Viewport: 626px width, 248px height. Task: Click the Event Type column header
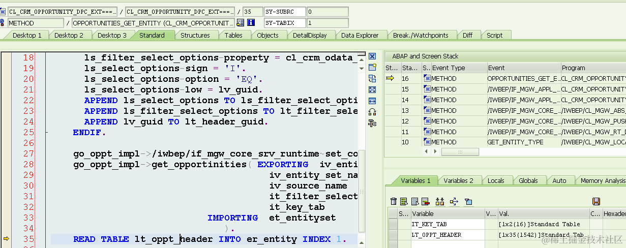458,68
